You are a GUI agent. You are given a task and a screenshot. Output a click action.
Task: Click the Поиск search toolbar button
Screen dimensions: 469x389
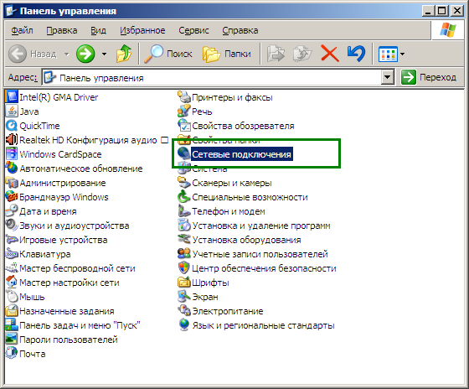[168, 54]
